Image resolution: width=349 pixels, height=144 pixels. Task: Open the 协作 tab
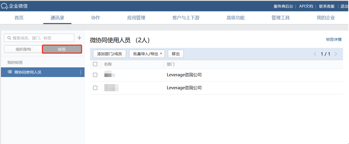96,18
